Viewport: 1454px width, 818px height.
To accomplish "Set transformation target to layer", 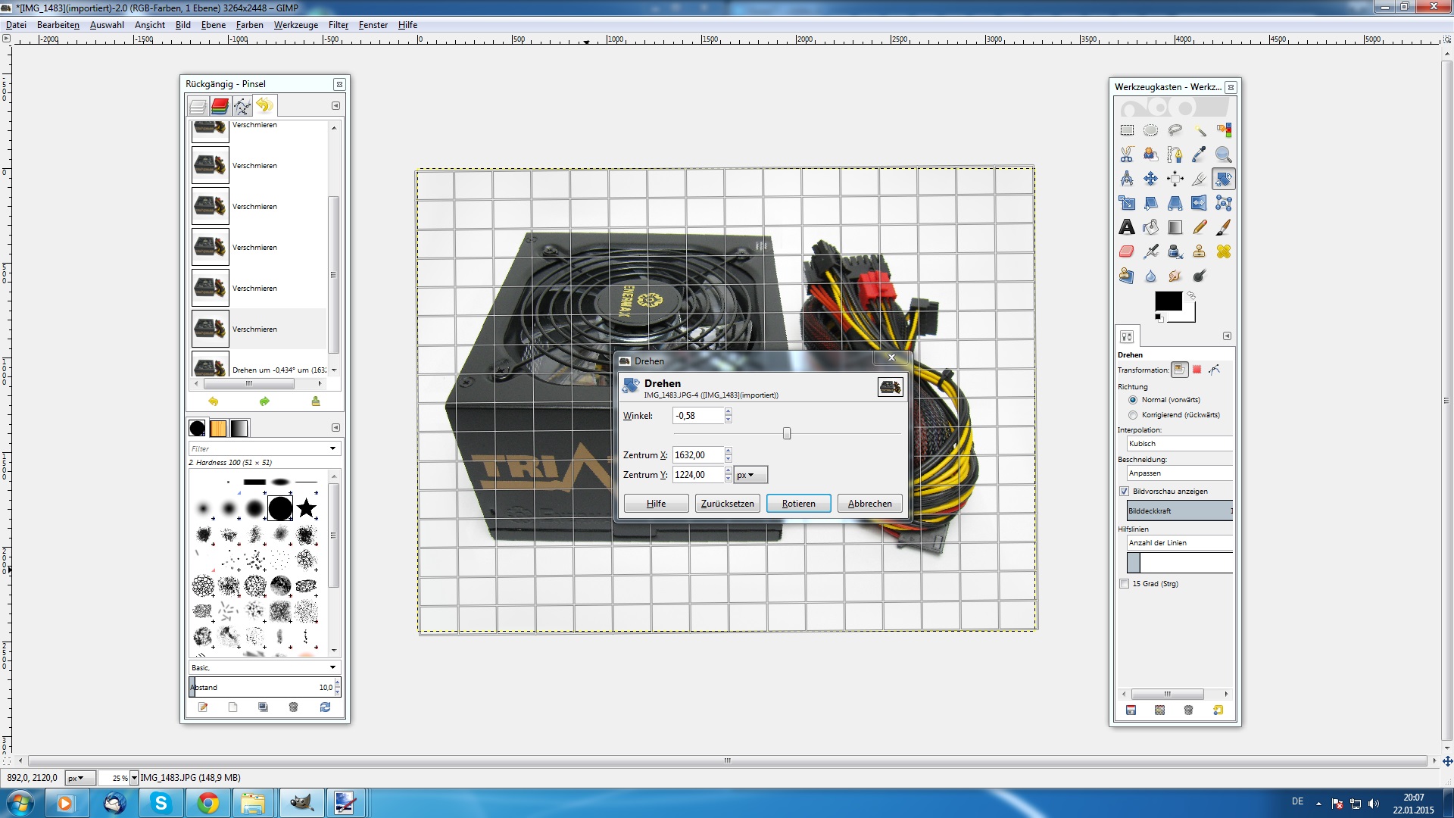I will (x=1179, y=370).
